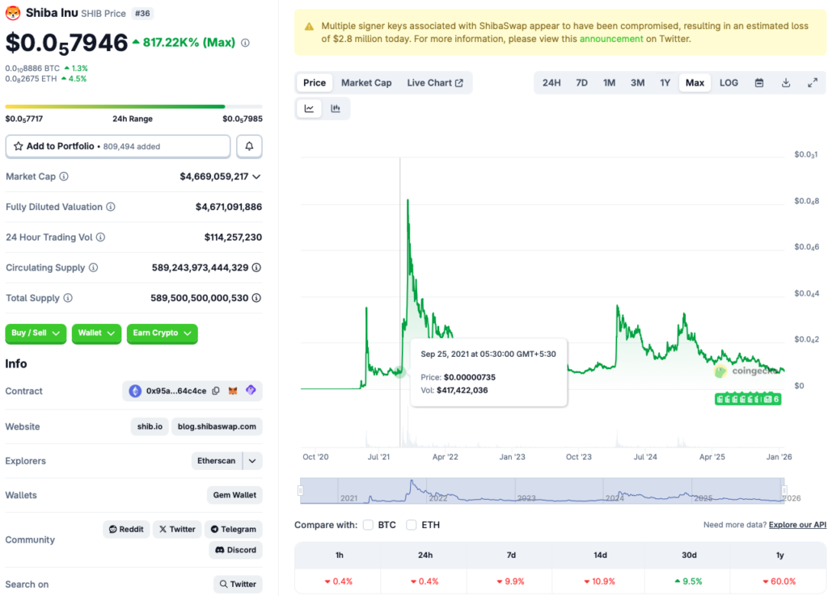Expand chart to fullscreen view
This screenshot has width=828, height=596.
pos(813,82)
